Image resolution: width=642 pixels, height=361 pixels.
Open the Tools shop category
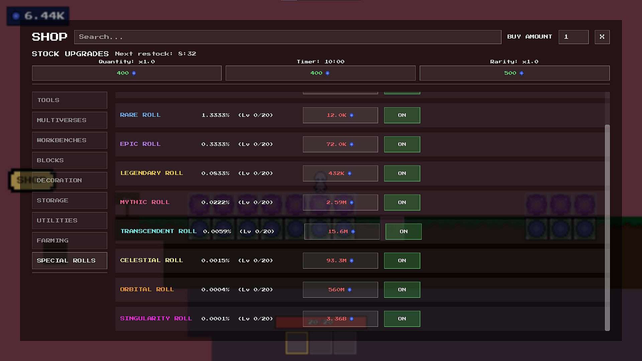pos(70,100)
